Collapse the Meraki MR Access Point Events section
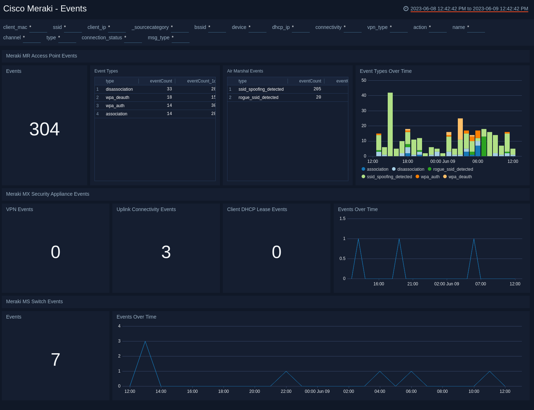 tap(41, 56)
